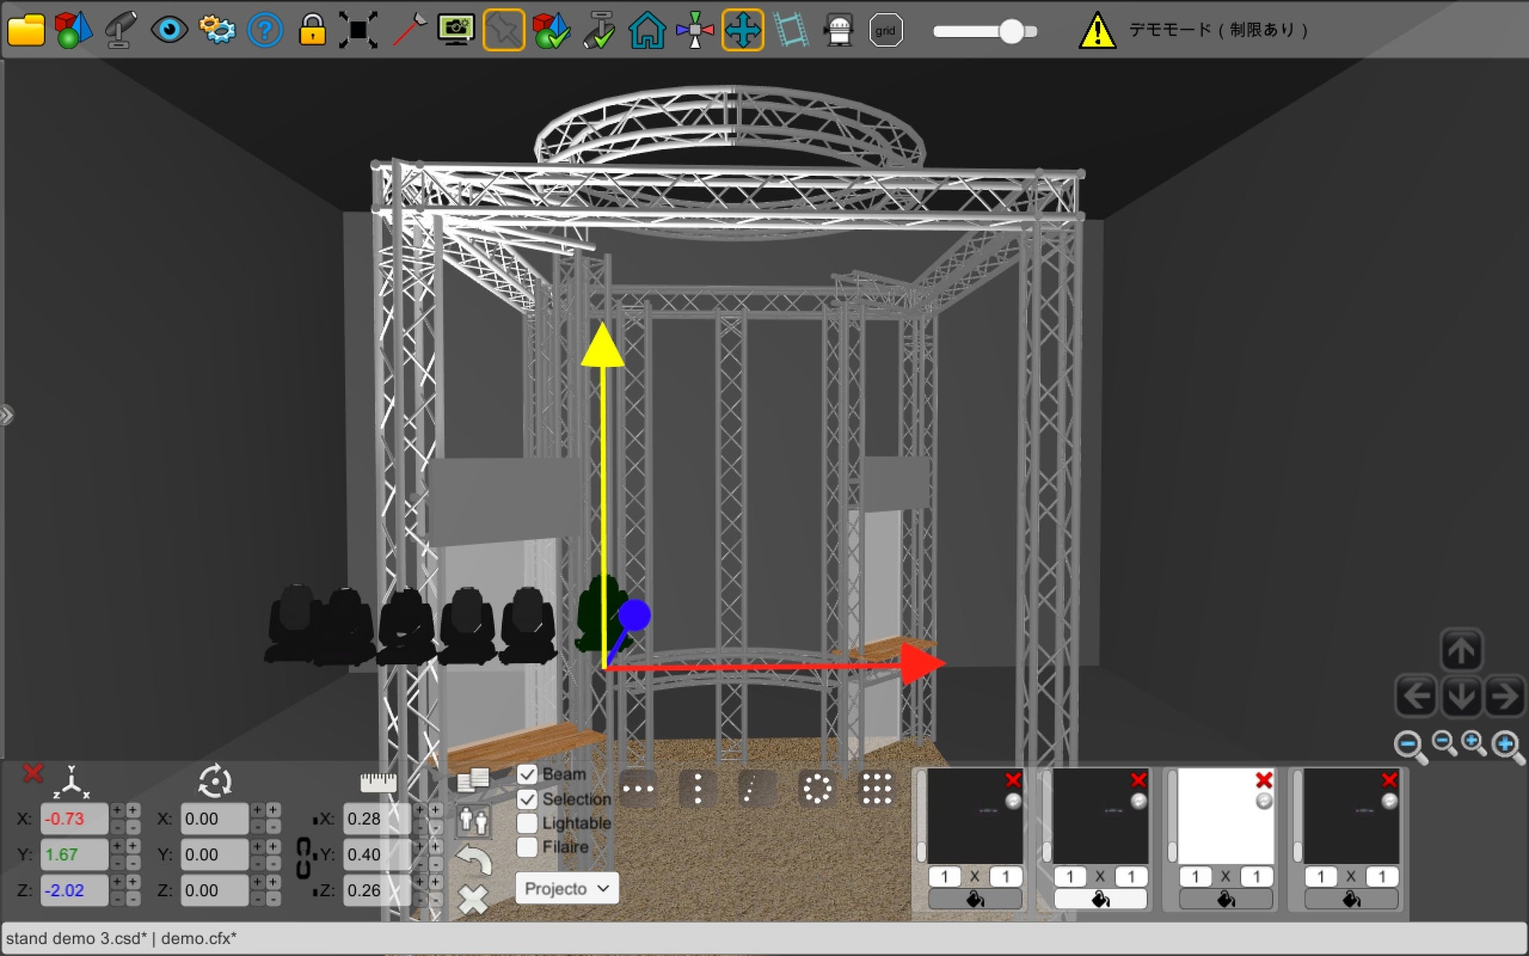Click the padlock lock icon
1529x956 pixels.
click(312, 31)
